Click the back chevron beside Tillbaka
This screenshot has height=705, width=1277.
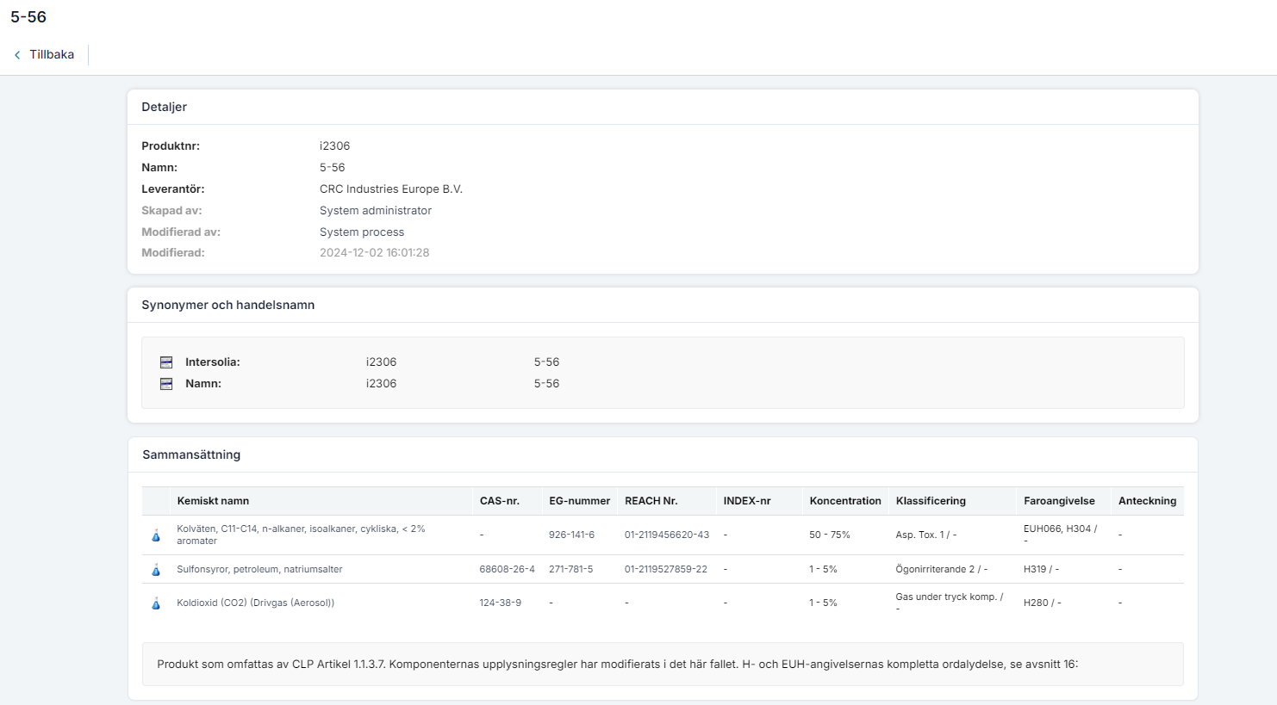(17, 55)
